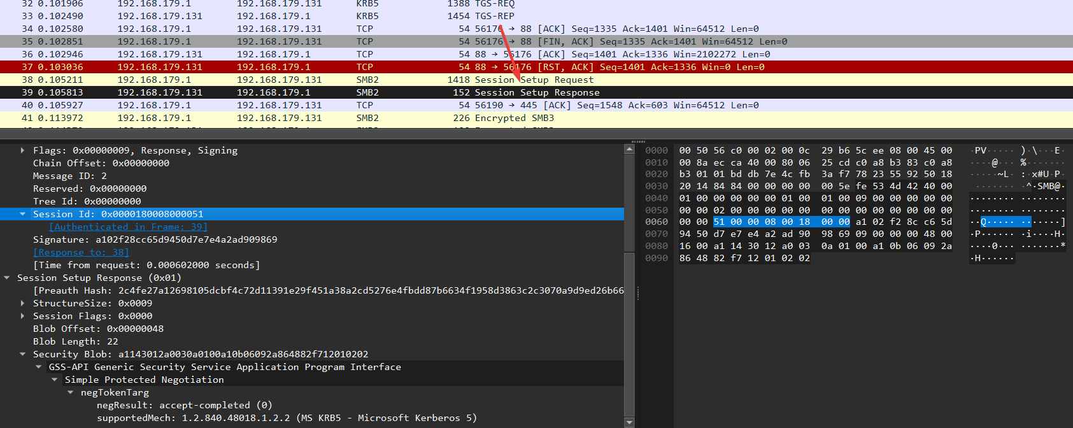Collapse the Session Setup Response section

coord(6,278)
